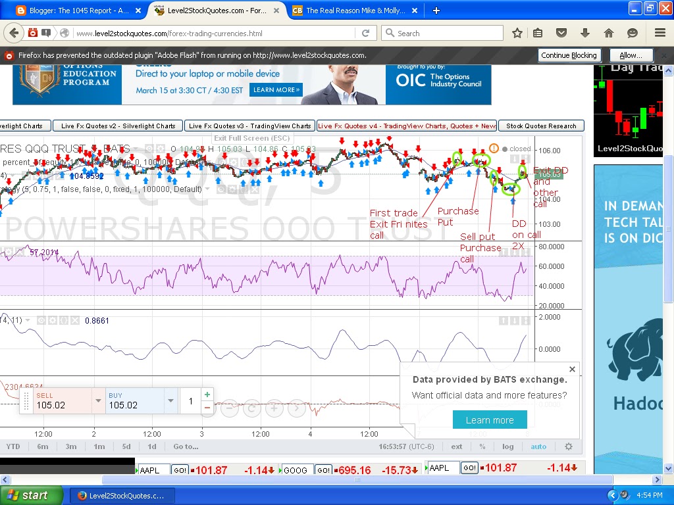Viewport: 674px width, 505px height.
Task: Toggle the percent scale button
Action: (482, 446)
